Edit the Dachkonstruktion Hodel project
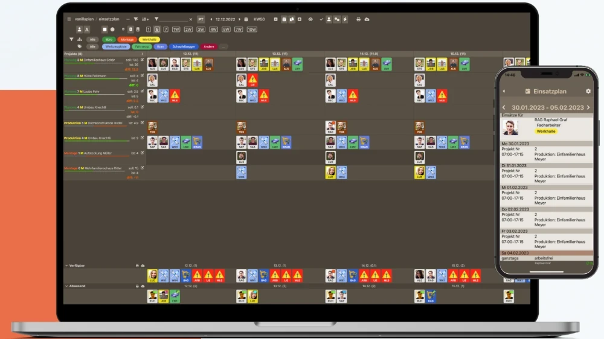The image size is (604, 339). point(142,123)
